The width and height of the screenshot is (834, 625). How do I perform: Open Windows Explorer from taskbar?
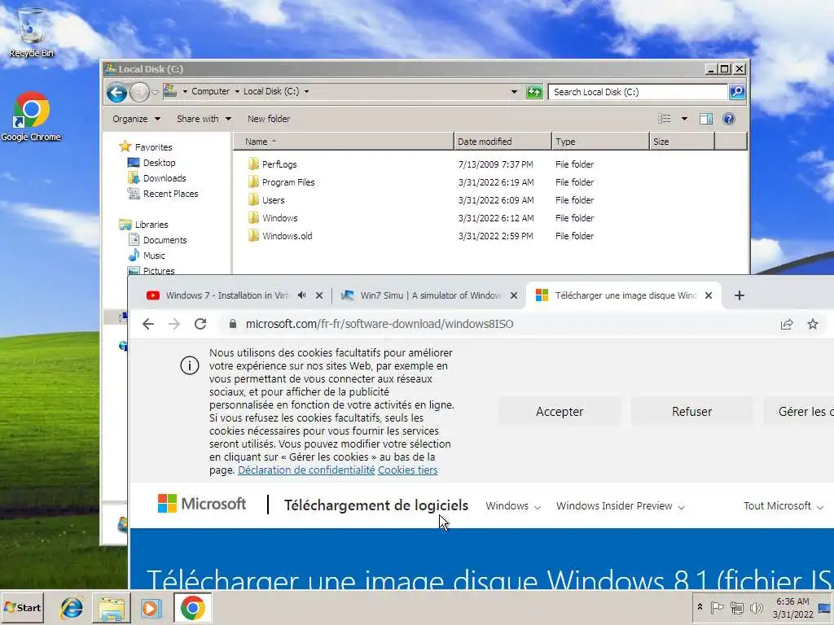[112, 608]
